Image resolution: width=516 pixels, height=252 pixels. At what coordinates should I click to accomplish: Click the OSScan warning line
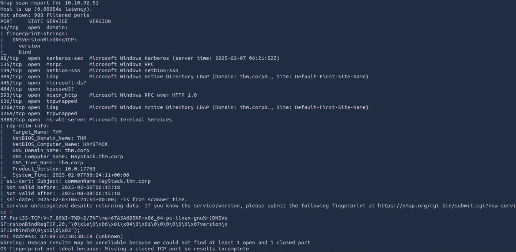pyautogui.click(x=155, y=243)
